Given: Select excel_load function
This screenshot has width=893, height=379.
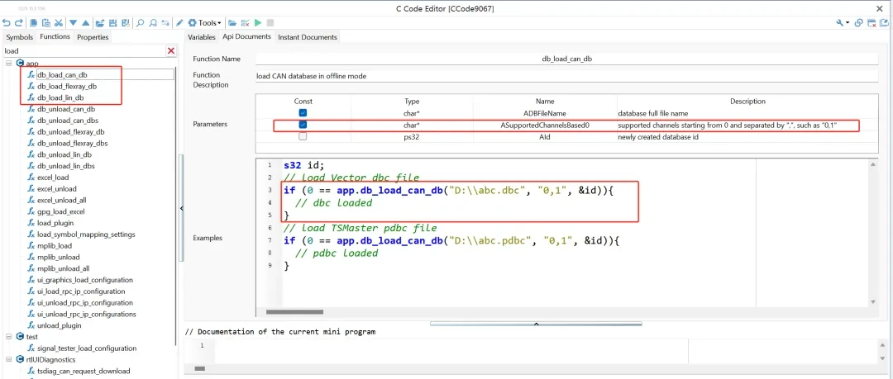Looking at the screenshot, I should point(53,178).
